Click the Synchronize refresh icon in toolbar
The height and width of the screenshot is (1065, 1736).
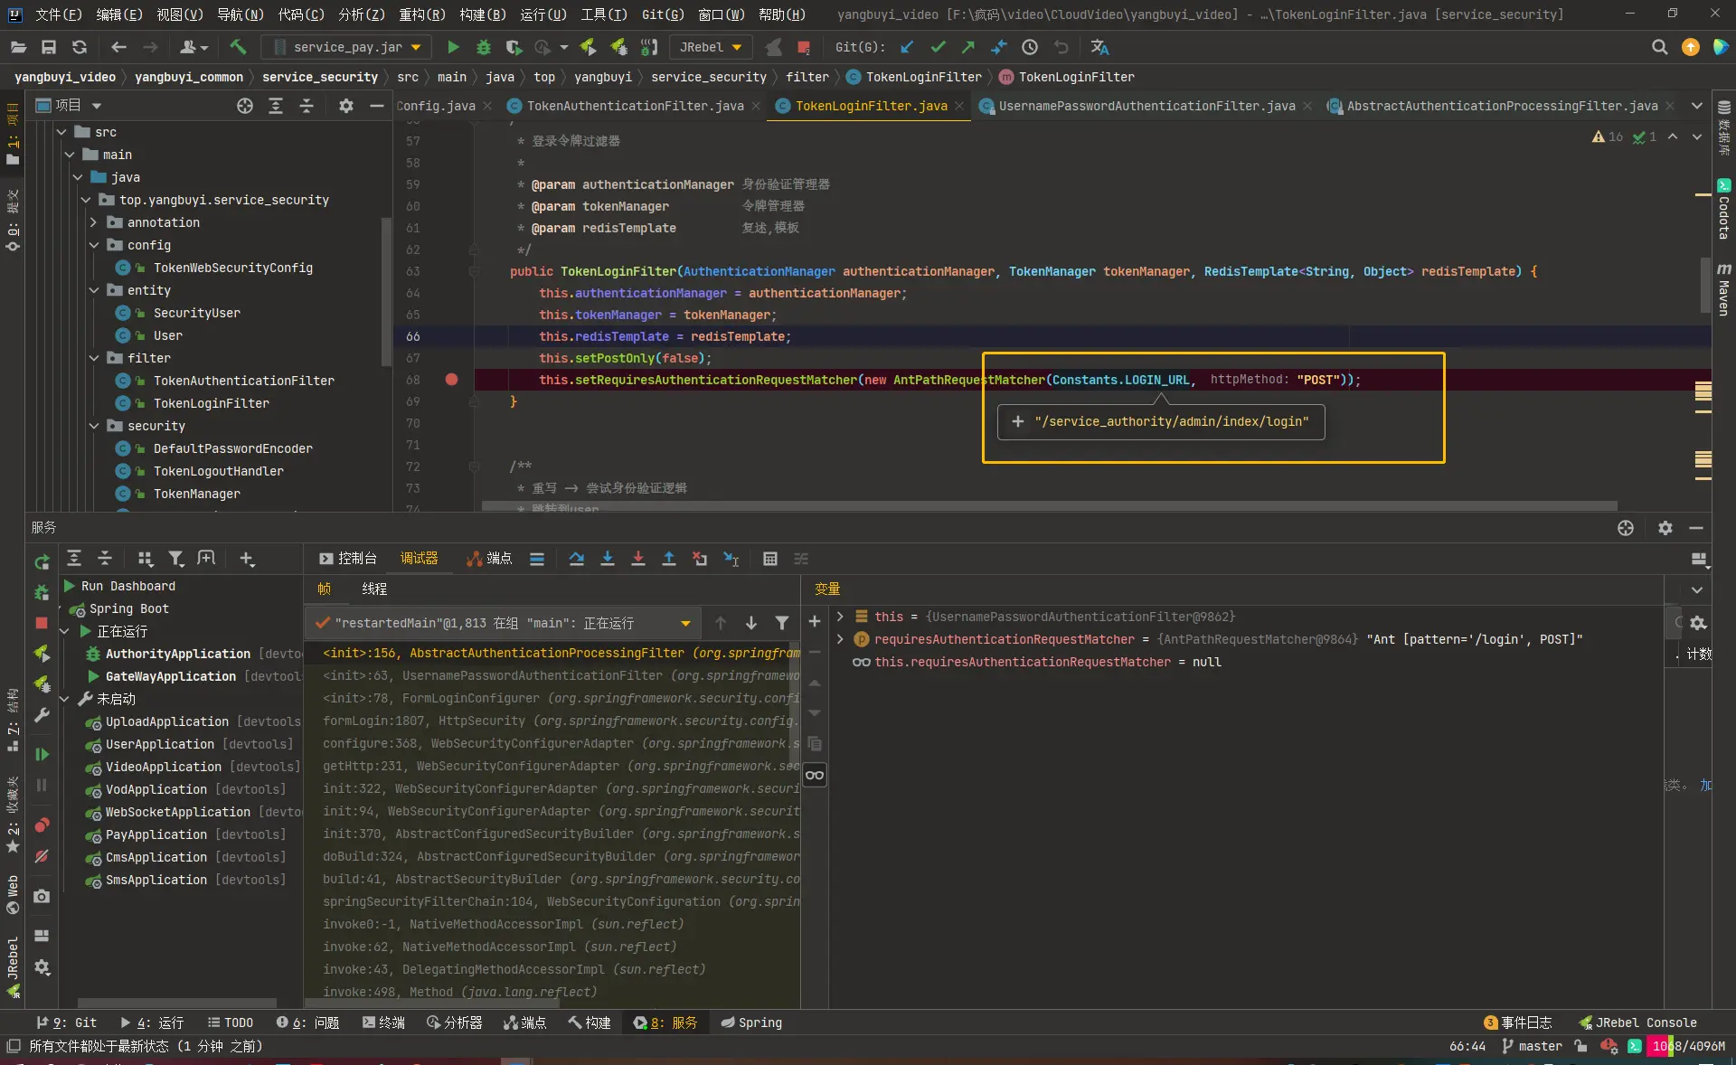coord(80,47)
